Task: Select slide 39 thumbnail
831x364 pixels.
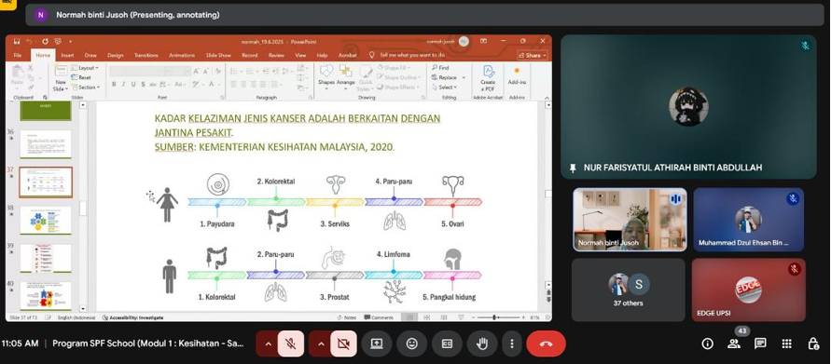Action: [x=46, y=258]
